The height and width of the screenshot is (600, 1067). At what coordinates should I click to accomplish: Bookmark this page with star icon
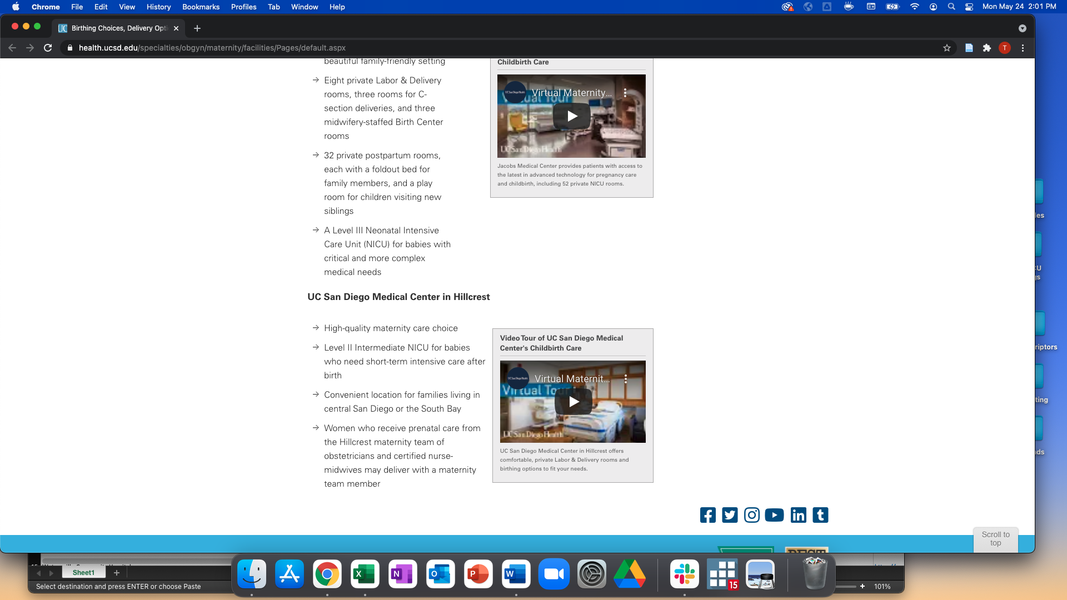coord(947,48)
